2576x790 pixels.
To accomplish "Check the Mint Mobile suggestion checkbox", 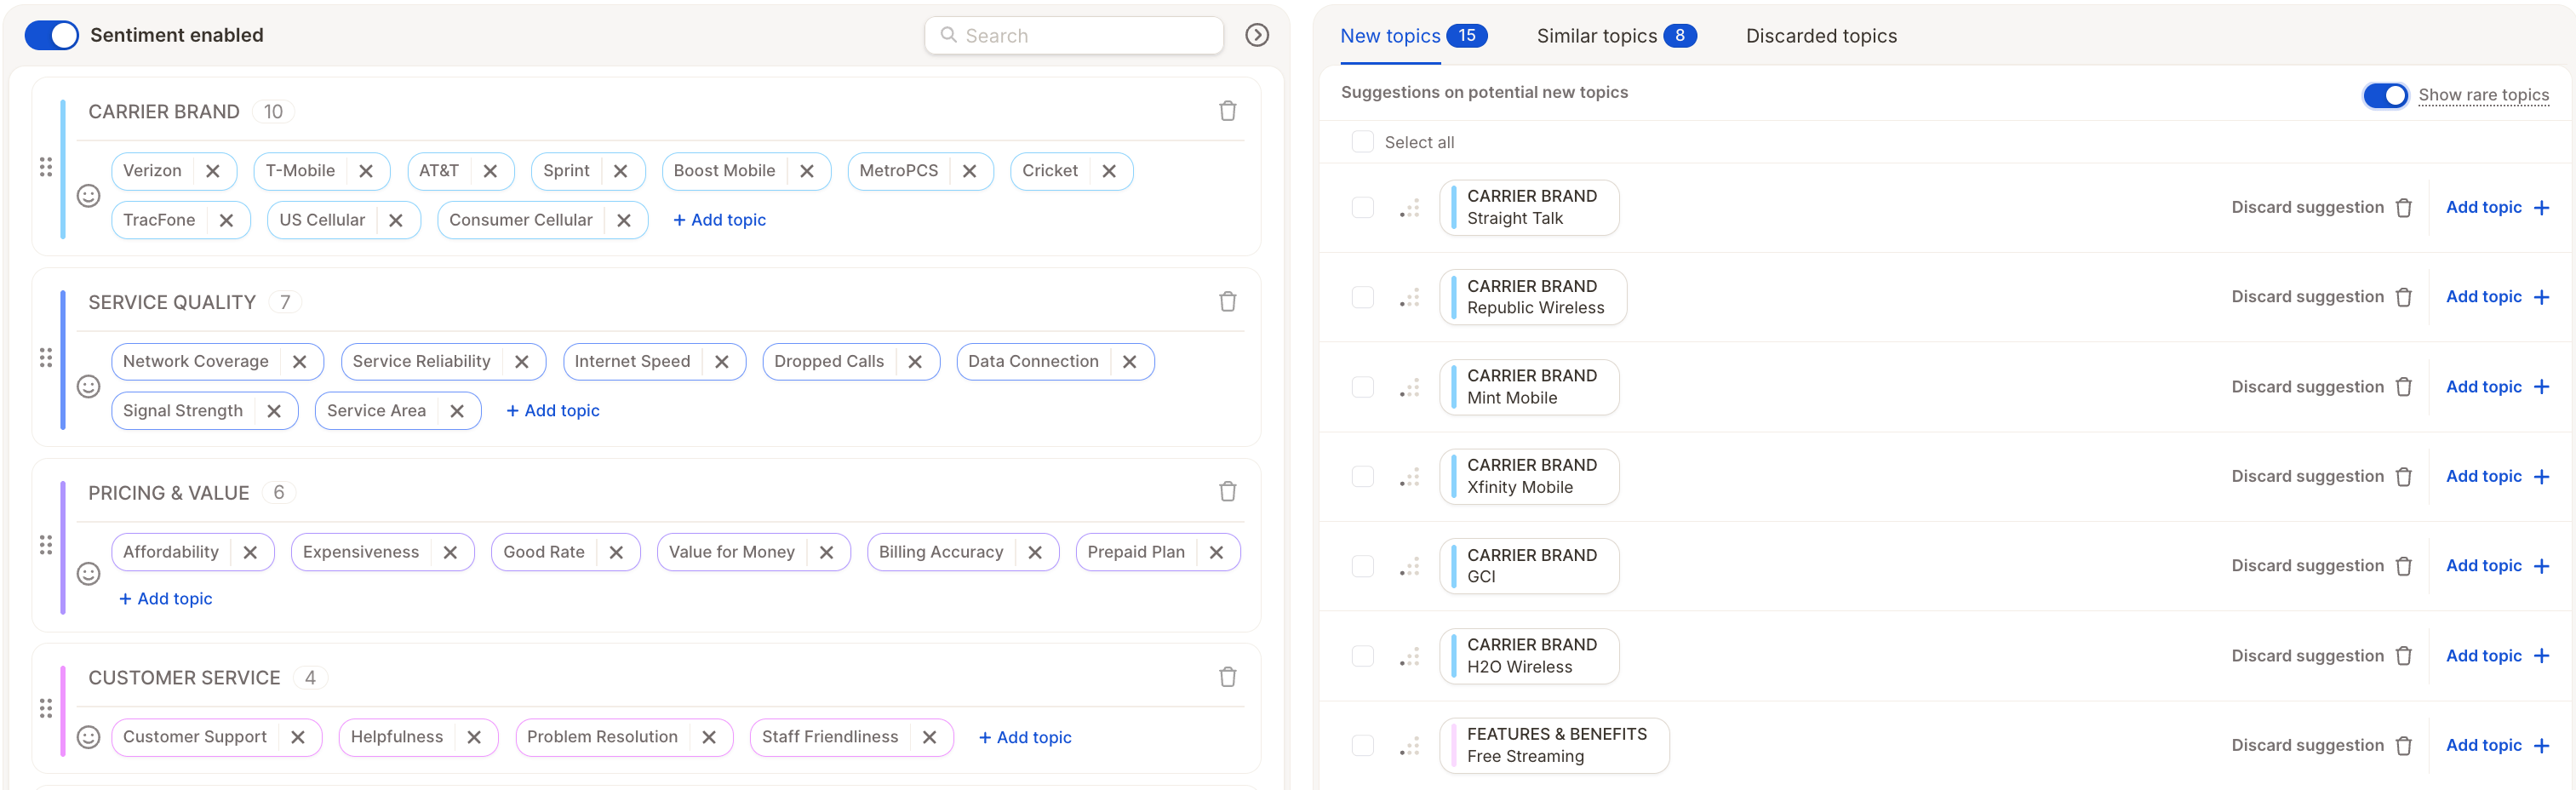I will pos(1362,387).
